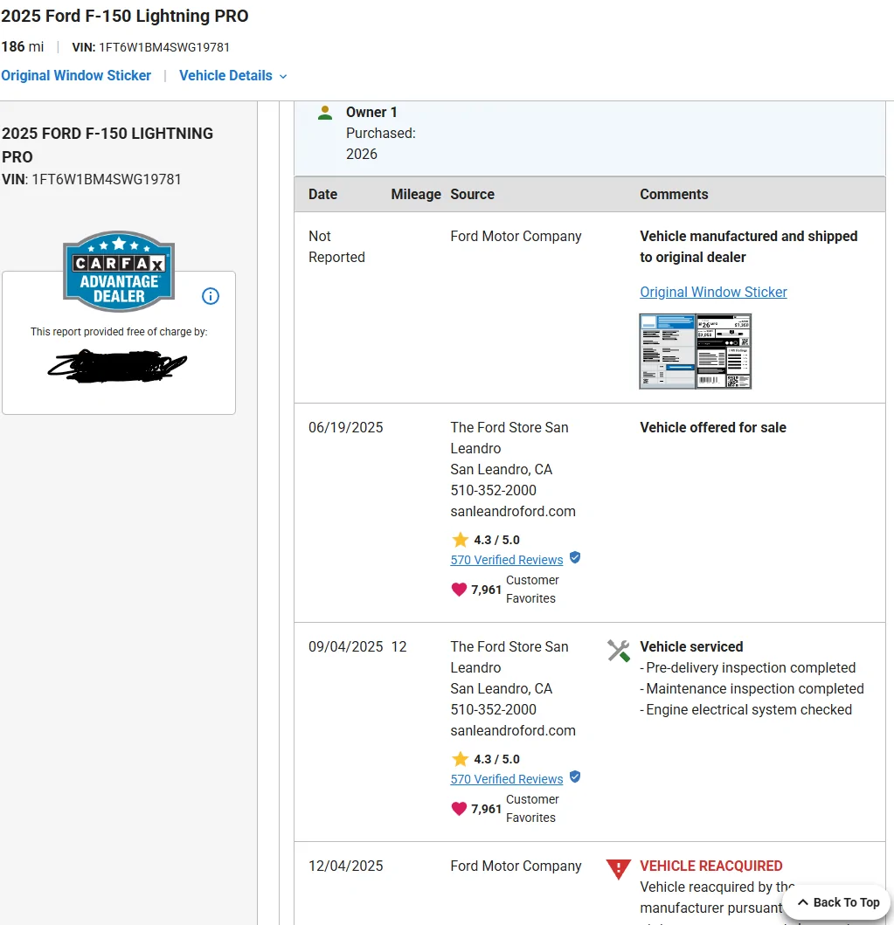894x925 pixels.
Task: Click the verified shield icon in the 09/04/2025 entry
Action: pos(575,777)
